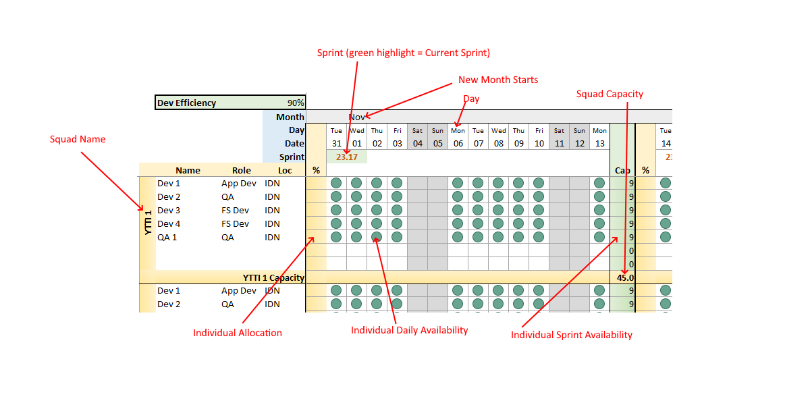This screenshot has height=405, width=810.
Task: Select Dev 3's green circle under Fri 10
Action: 539,210
